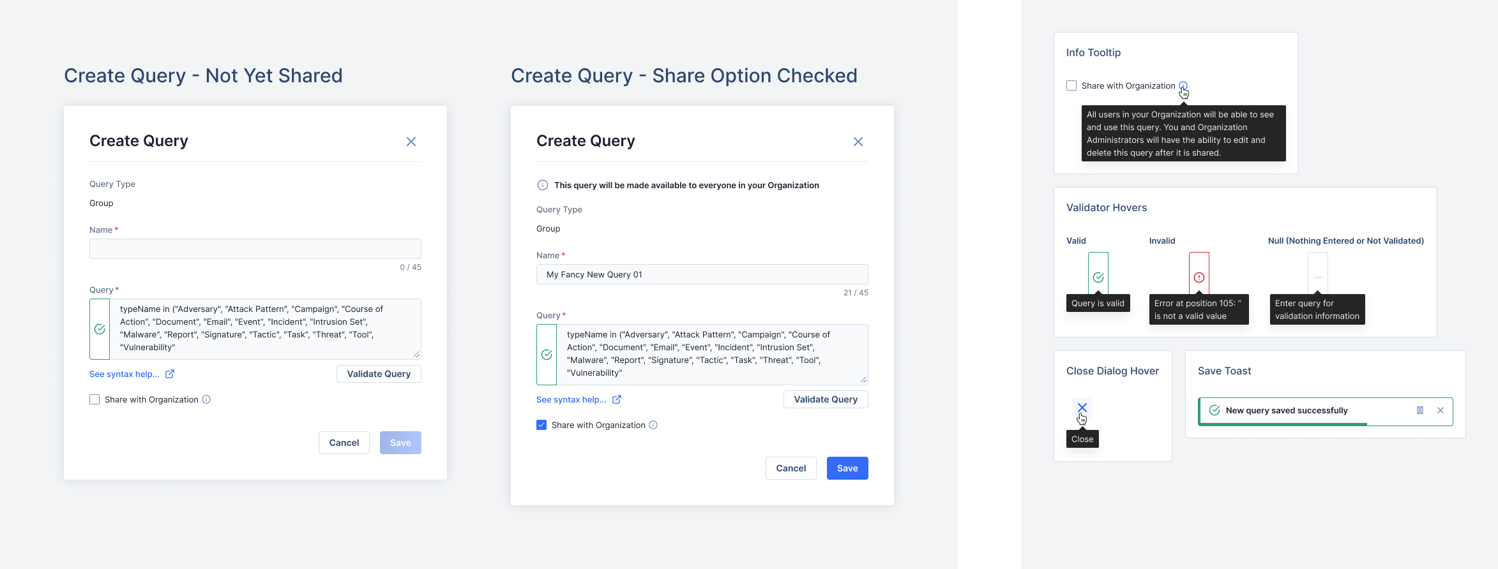Viewport: 1498px width, 569px height.
Task: Click the empty Name input field
Action: 255,249
